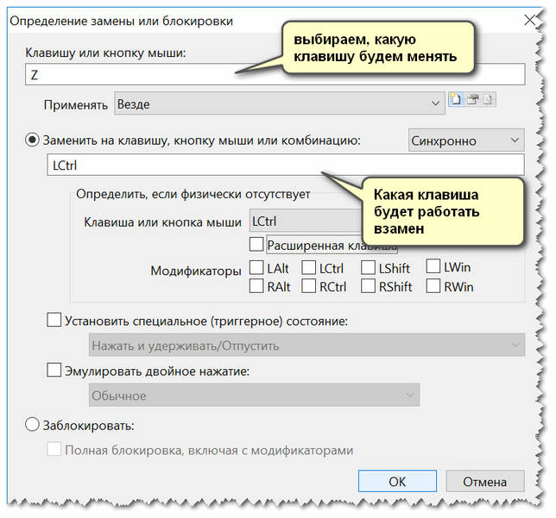Click the replacement key field containing LCtrl

(x=286, y=165)
